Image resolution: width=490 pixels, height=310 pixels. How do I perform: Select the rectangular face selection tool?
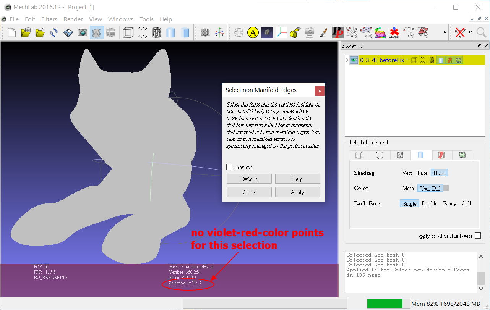click(x=422, y=33)
